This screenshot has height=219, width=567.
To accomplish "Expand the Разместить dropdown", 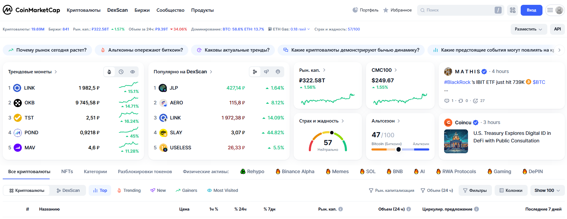I will [529, 29].
